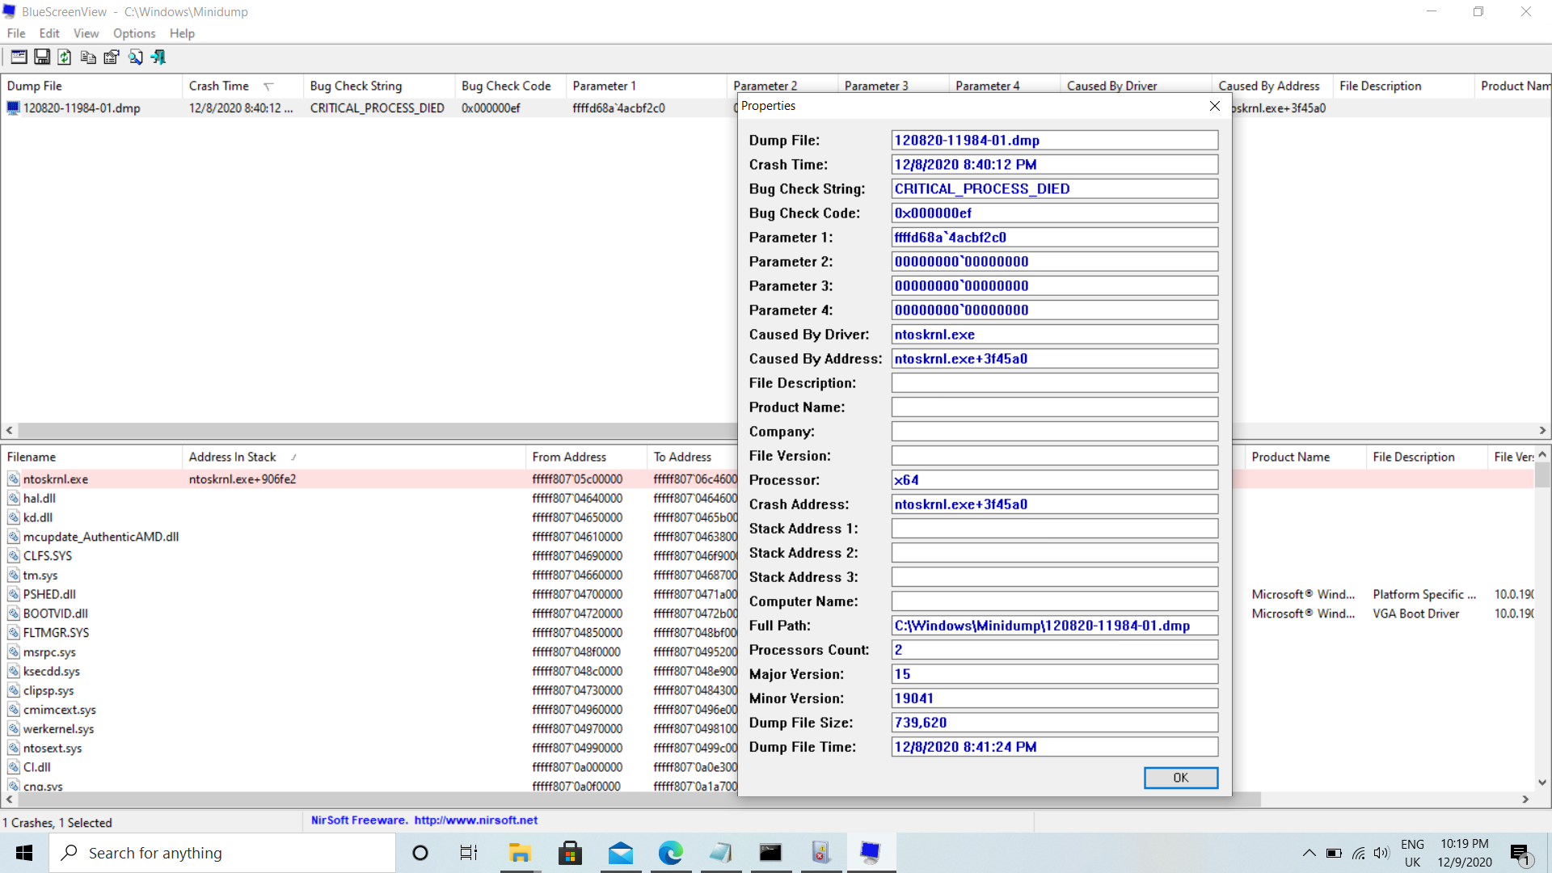Open File Explorer from the taskbar
Screen dimensions: 1552x873
point(520,853)
